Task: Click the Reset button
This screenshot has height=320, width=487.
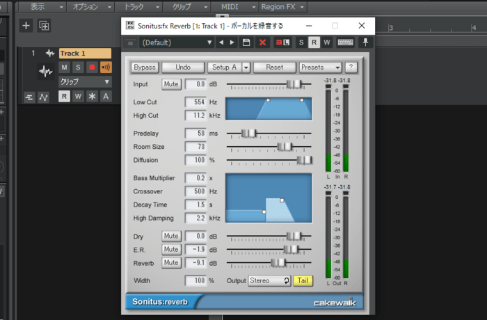Action: 275,67
